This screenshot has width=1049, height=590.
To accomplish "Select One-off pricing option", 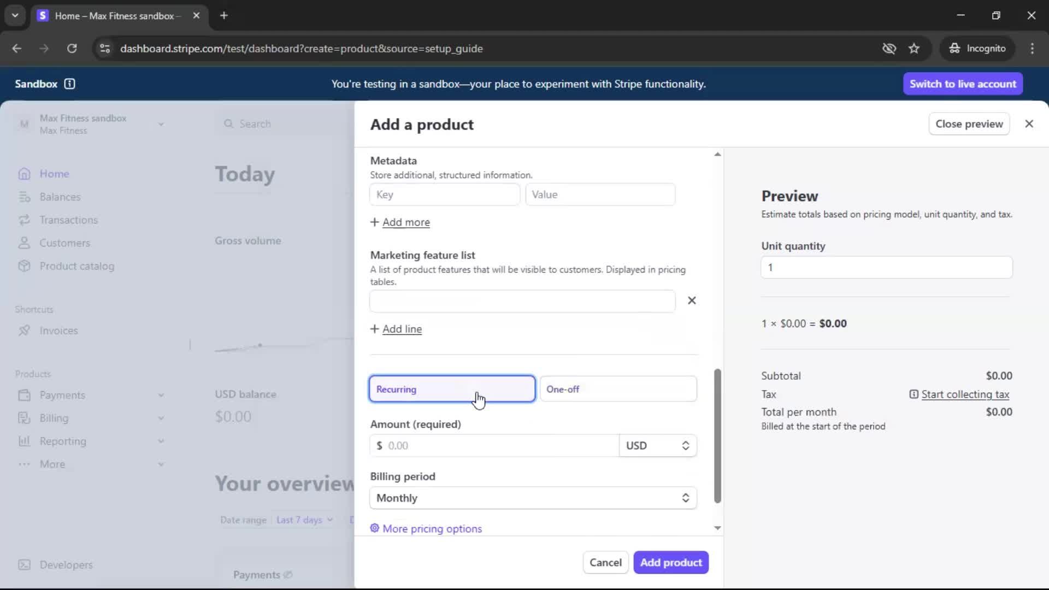I will click(618, 389).
